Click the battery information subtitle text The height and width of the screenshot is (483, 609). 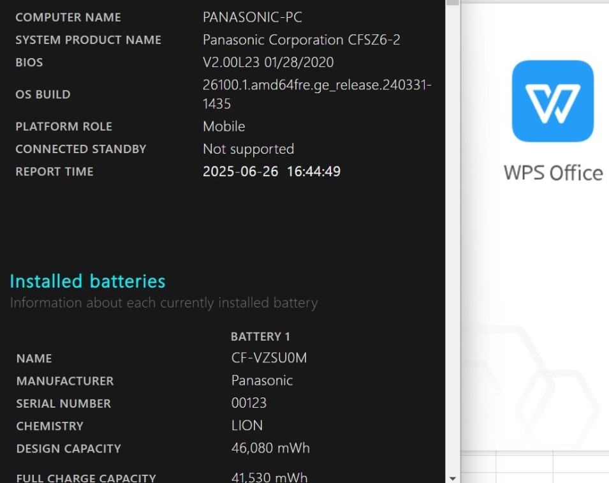(163, 302)
